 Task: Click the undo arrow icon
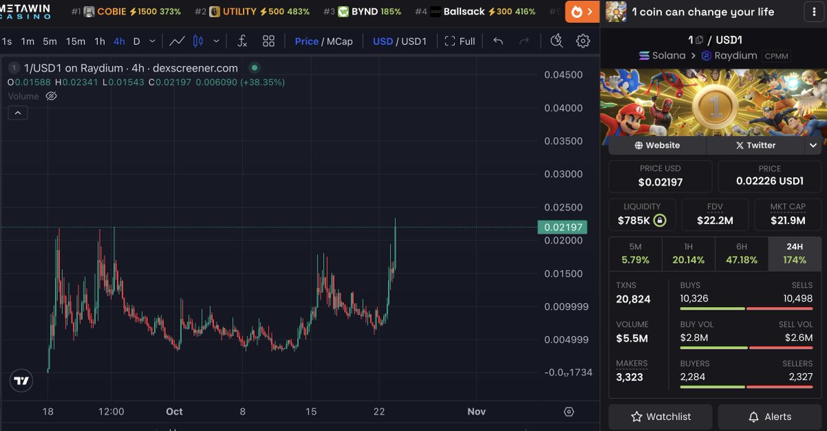click(498, 41)
